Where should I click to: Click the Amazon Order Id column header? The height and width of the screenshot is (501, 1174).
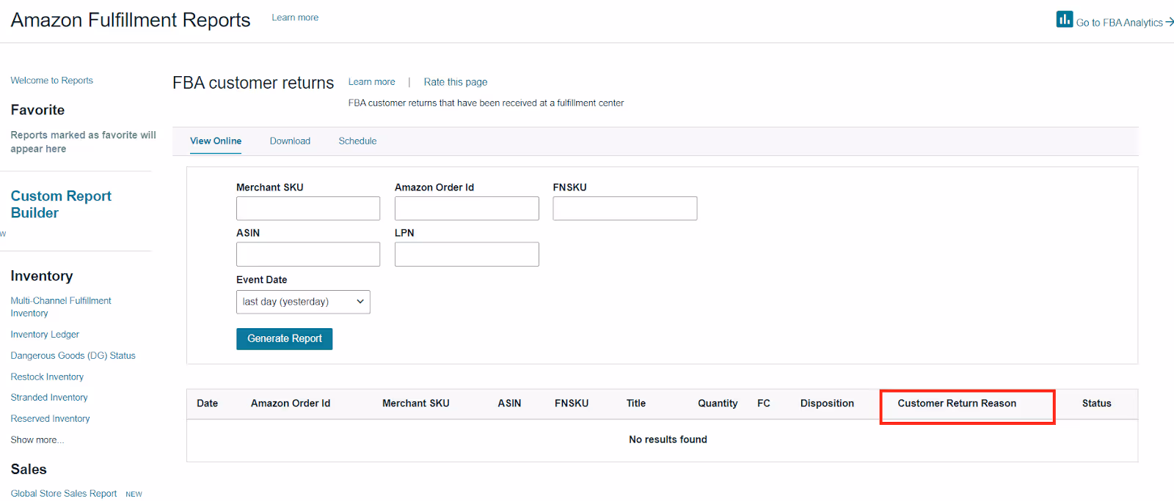(x=291, y=404)
